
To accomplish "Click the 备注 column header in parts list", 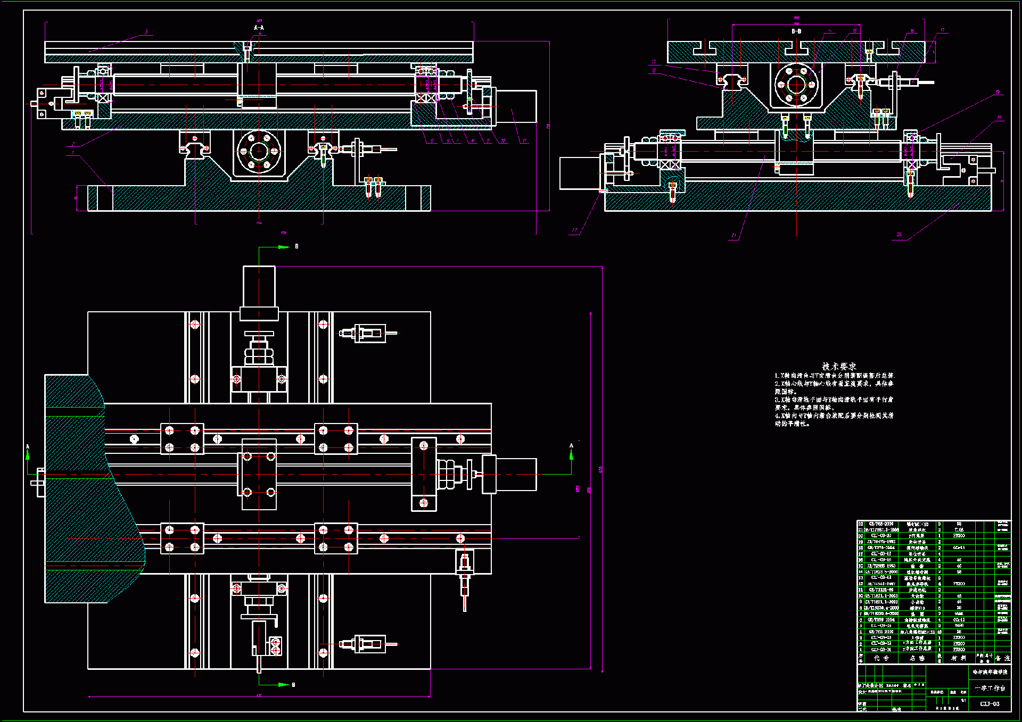I will (1002, 658).
